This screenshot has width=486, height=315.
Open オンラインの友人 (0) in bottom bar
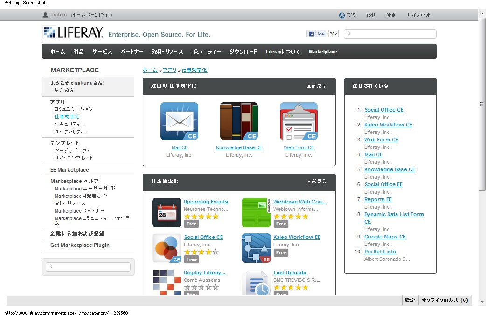(445, 300)
